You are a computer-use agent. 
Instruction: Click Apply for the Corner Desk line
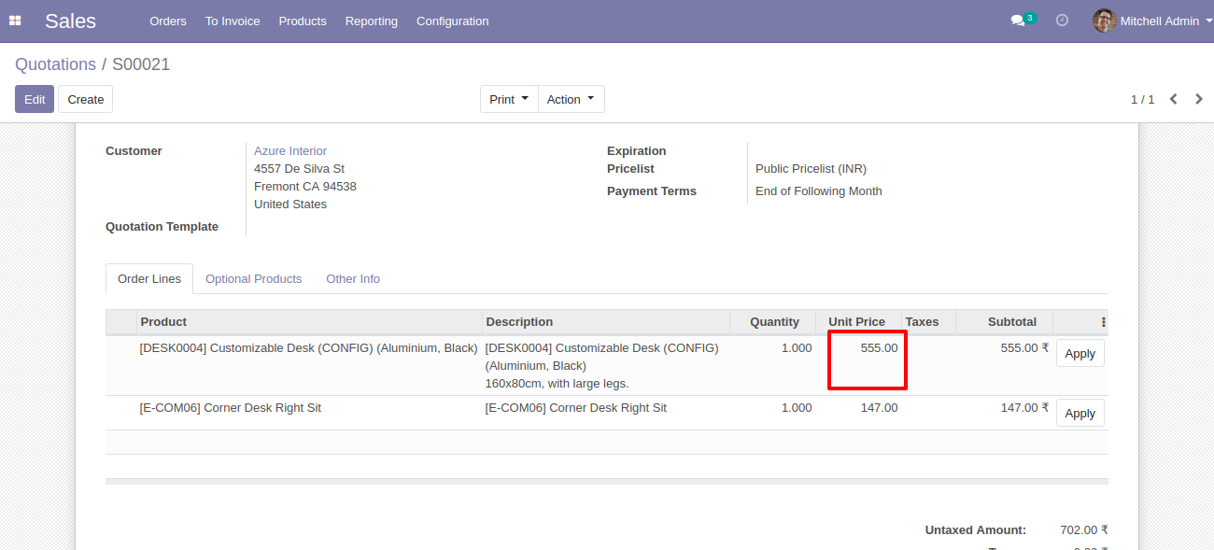pos(1080,413)
